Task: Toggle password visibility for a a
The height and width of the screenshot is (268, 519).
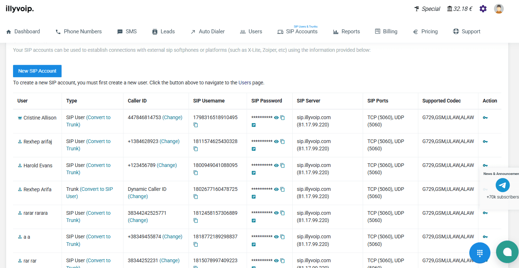Action: [276, 237]
